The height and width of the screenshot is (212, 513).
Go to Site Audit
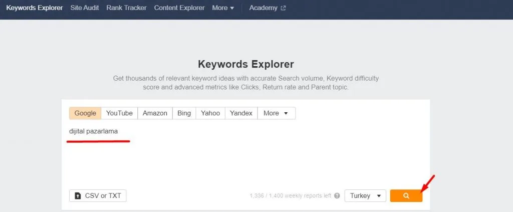[84, 8]
